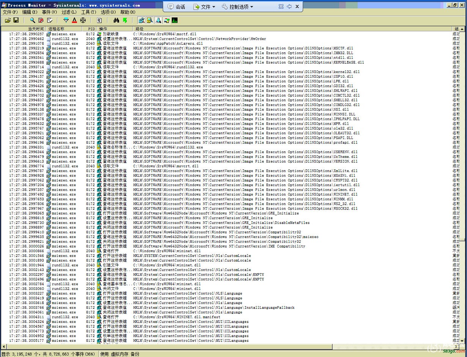Open the Filter dialog funnel icon
This screenshot has width=467, height=357.
click(x=66, y=20)
